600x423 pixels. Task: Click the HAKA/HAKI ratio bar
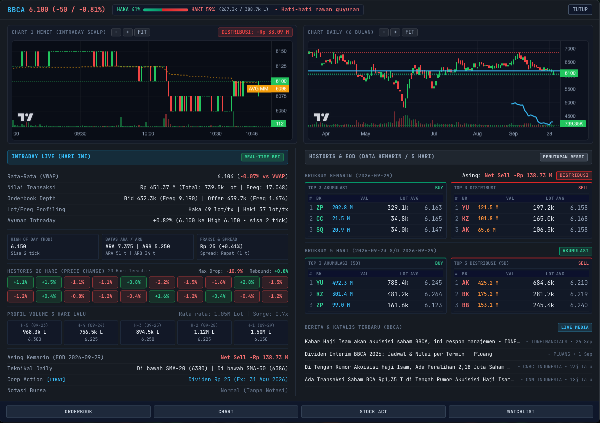[166, 9]
